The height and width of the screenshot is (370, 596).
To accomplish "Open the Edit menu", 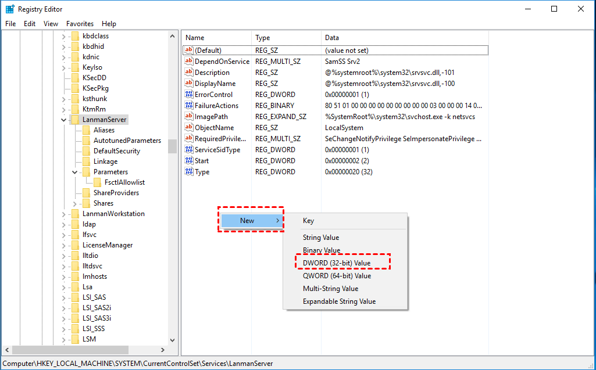I will pyautogui.click(x=30, y=24).
